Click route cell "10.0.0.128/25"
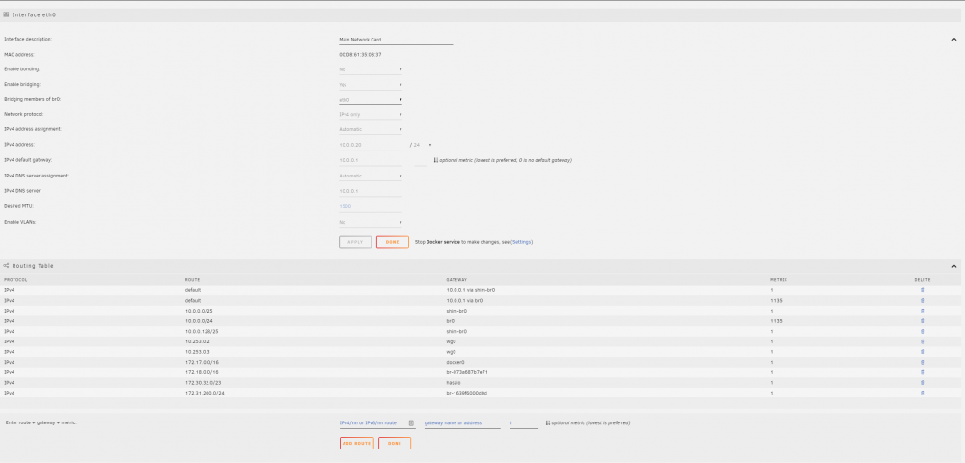 (200, 332)
